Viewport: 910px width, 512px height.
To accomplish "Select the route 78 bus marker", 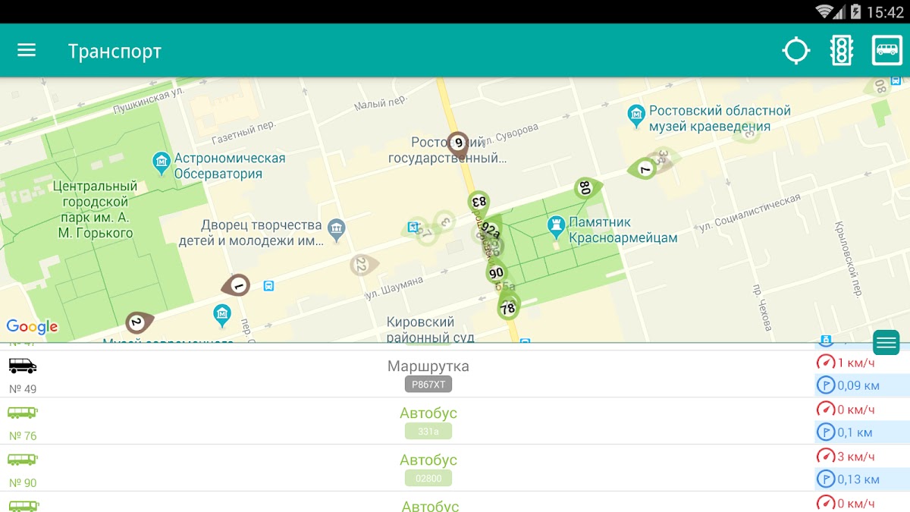I will tap(507, 307).
